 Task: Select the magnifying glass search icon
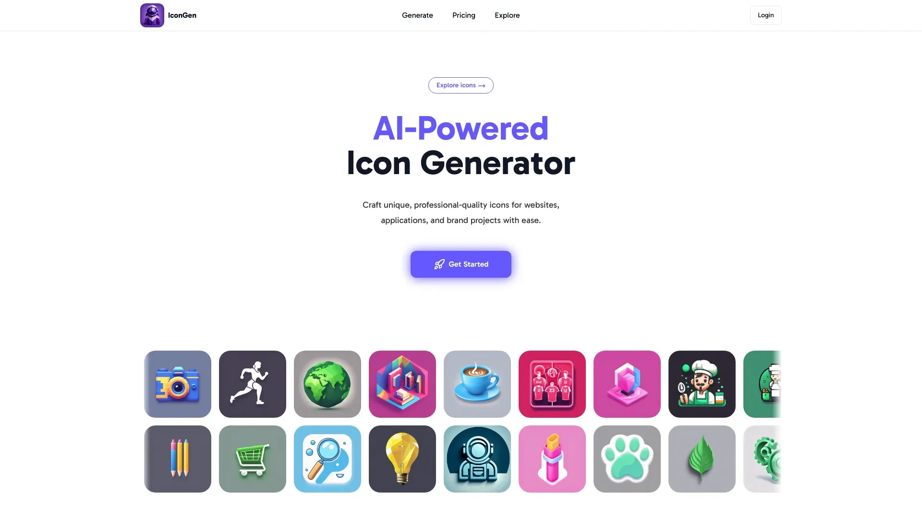[x=327, y=459]
